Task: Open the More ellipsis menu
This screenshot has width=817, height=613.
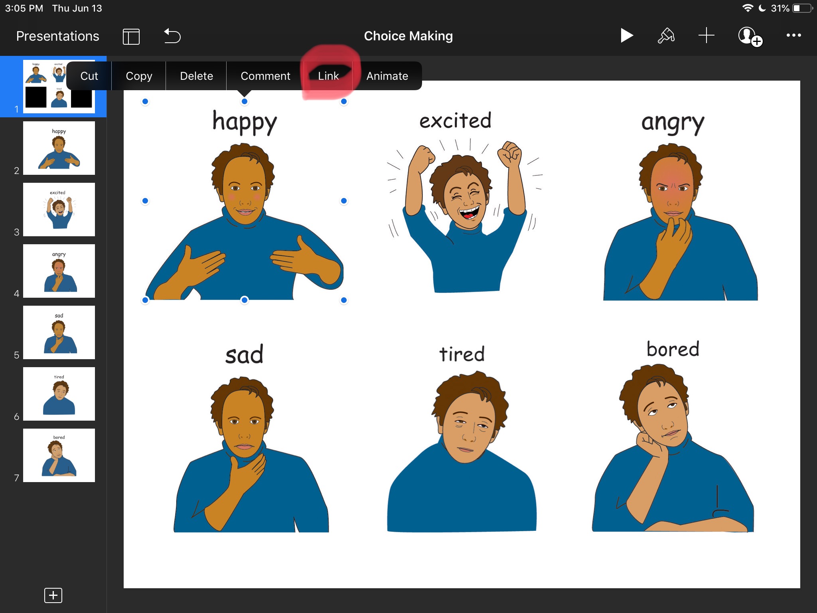Action: pyautogui.click(x=793, y=36)
